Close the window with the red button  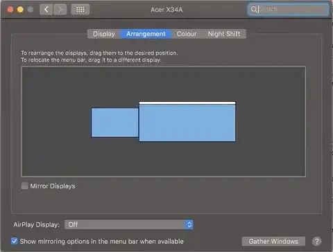tap(10, 10)
